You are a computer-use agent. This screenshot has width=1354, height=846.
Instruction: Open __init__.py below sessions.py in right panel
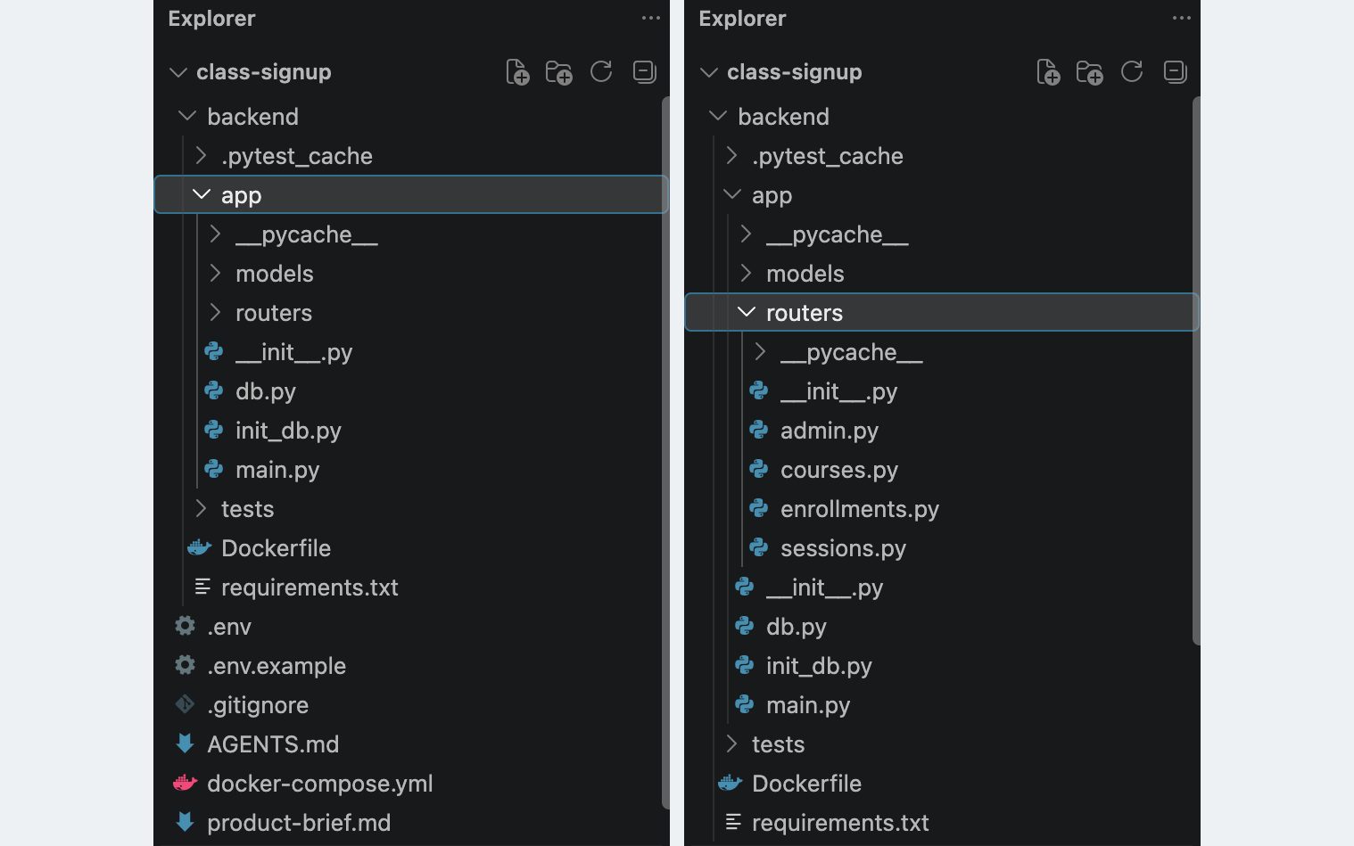824,587
